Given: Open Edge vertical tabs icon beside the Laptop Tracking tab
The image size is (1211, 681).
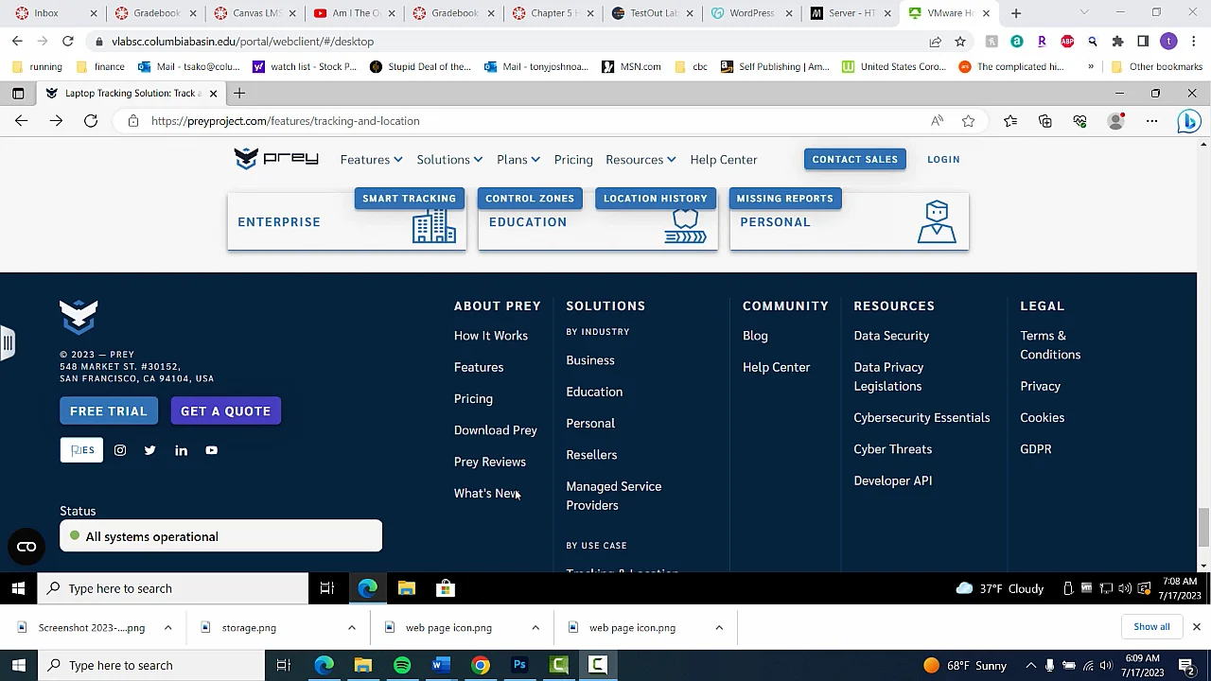Looking at the screenshot, I should point(18,93).
